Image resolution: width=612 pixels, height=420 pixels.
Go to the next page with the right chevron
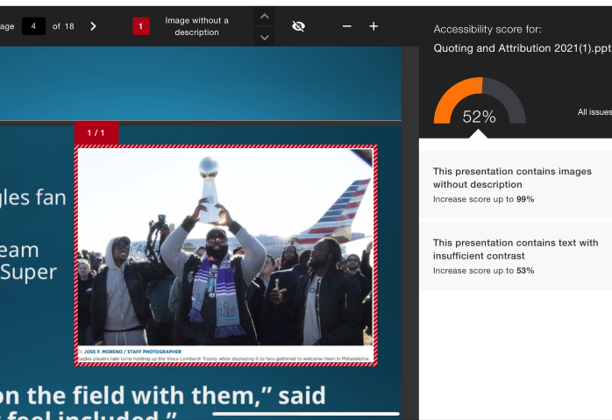tap(94, 26)
